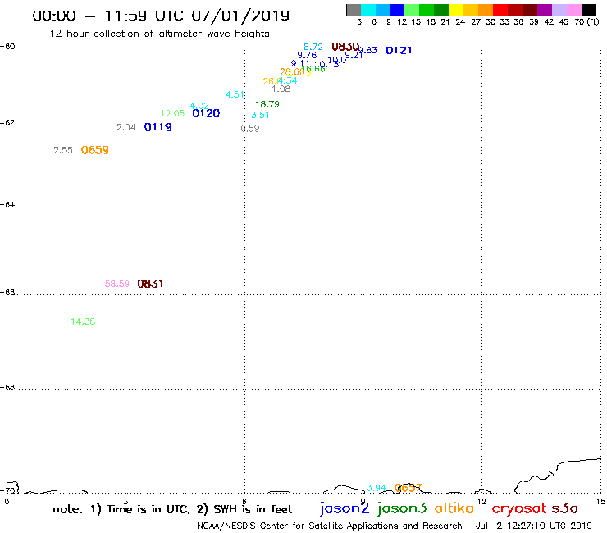Click the purple swatch in the legend
The height and width of the screenshot is (533, 607).
(x=545, y=10)
